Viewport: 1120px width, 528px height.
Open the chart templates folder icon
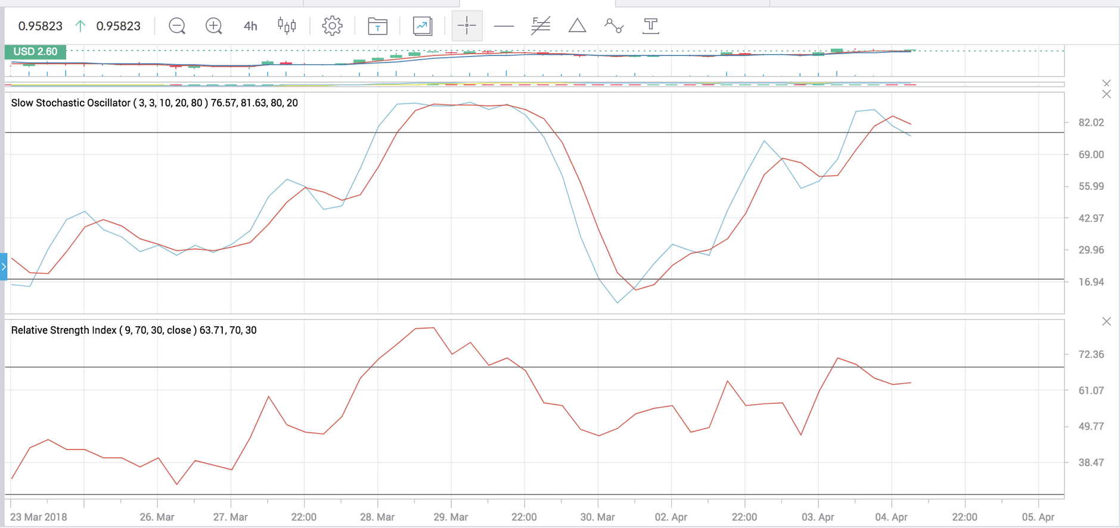377,26
